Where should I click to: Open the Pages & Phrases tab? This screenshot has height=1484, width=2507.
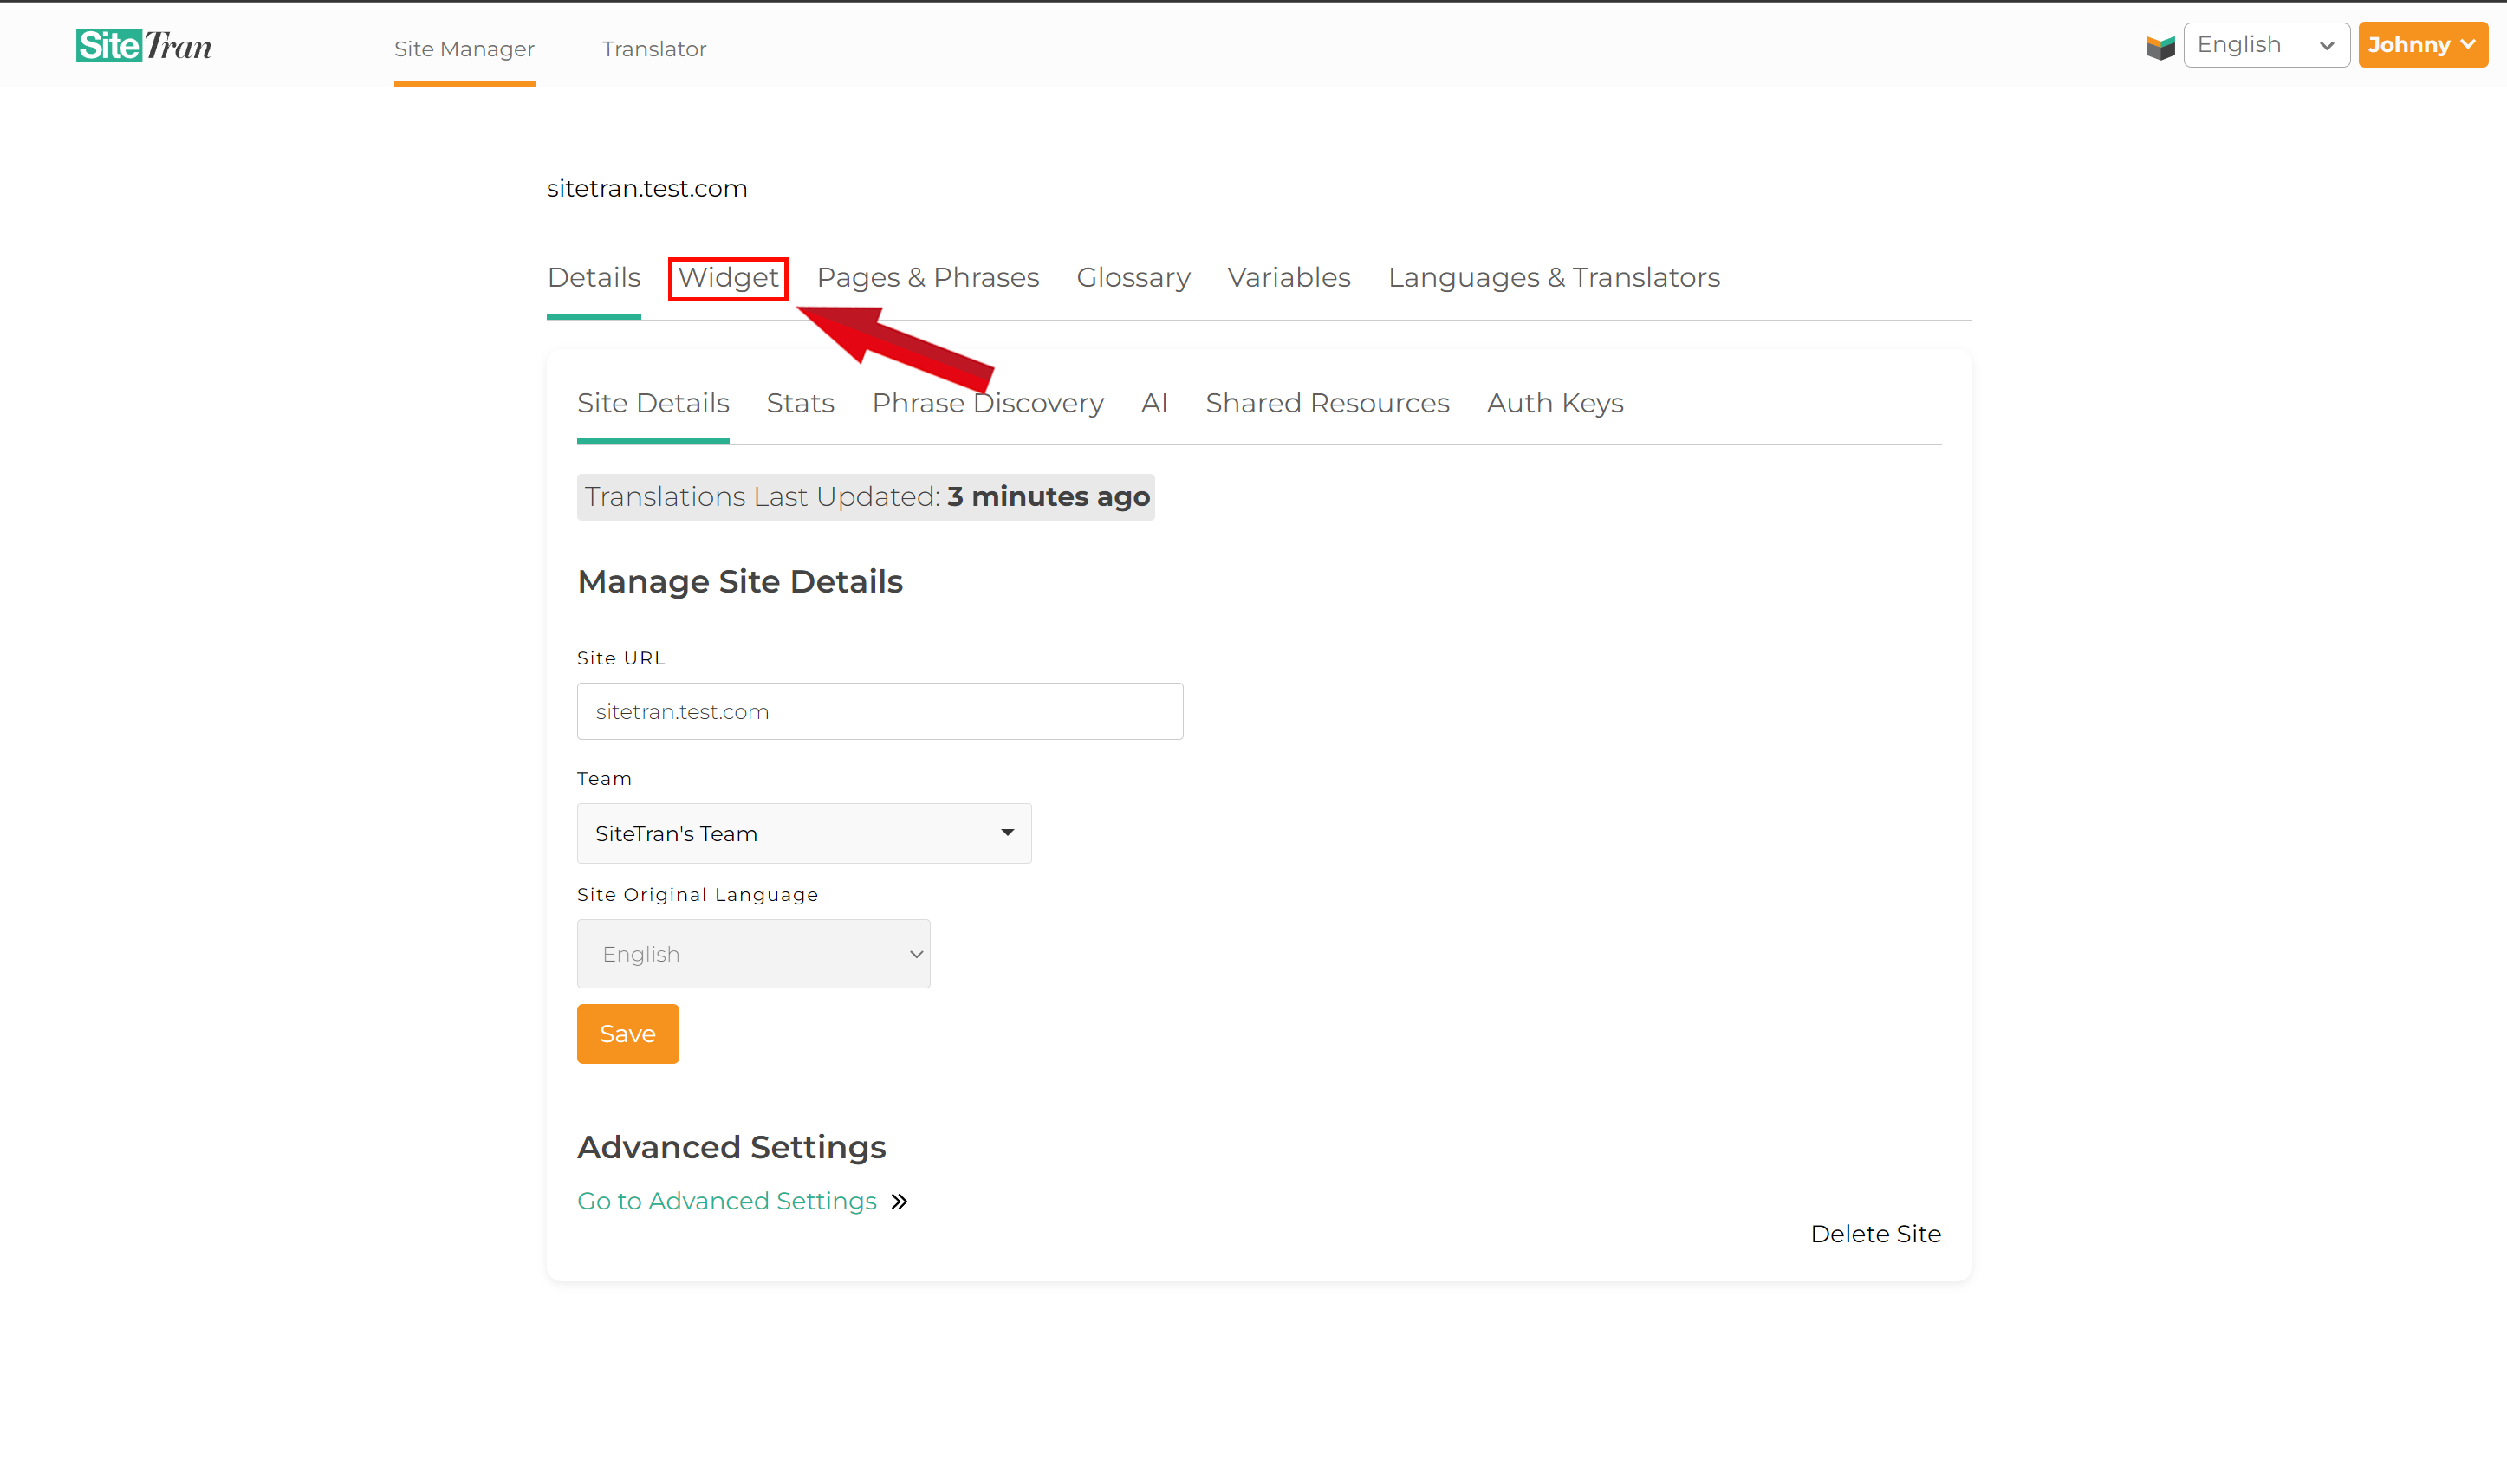tap(927, 277)
